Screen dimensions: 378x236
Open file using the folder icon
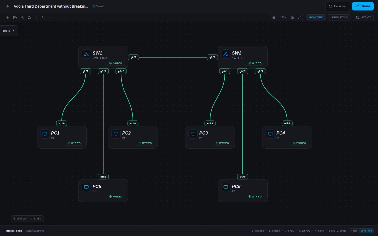tap(15, 18)
